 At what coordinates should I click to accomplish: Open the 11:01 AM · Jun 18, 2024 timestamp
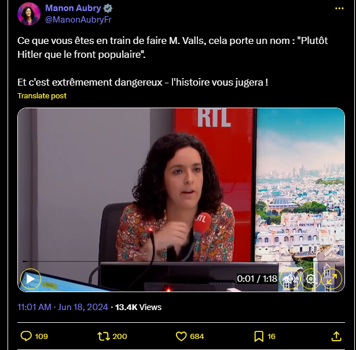[x=63, y=307]
